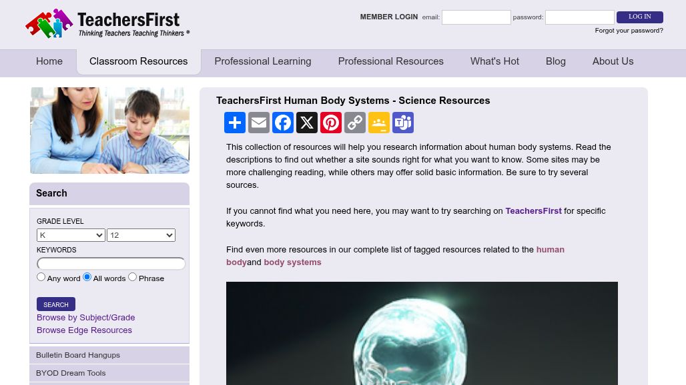The image size is (686, 385).
Task: Click the keywords input field
Action: [x=111, y=263]
